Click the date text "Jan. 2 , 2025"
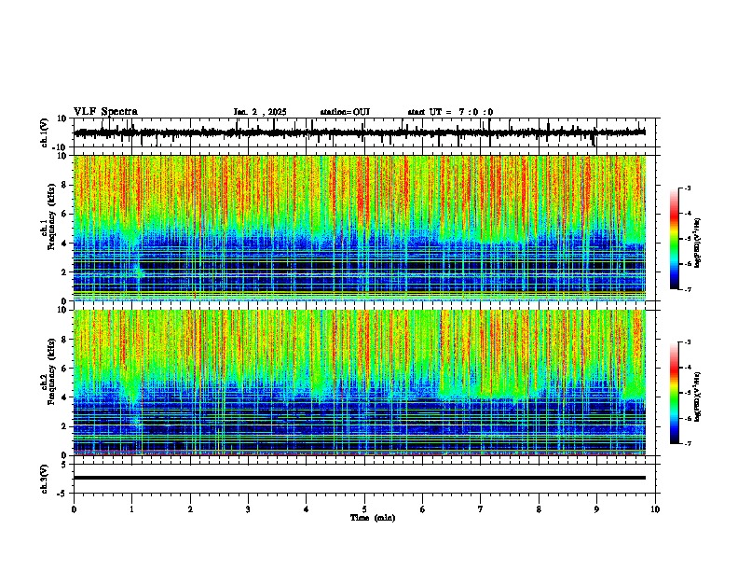Viewport: 738px width, 571px height. click(260, 112)
